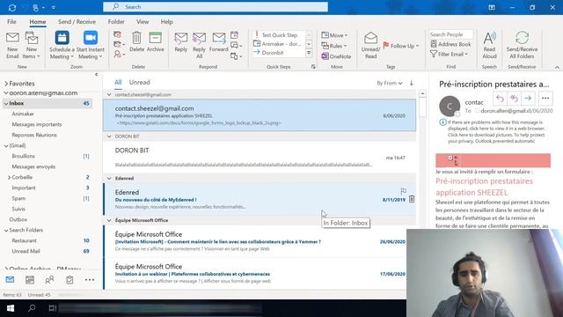Select the Test Quick Step
This screenshot has height=317, width=563.
(x=279, y=35)
